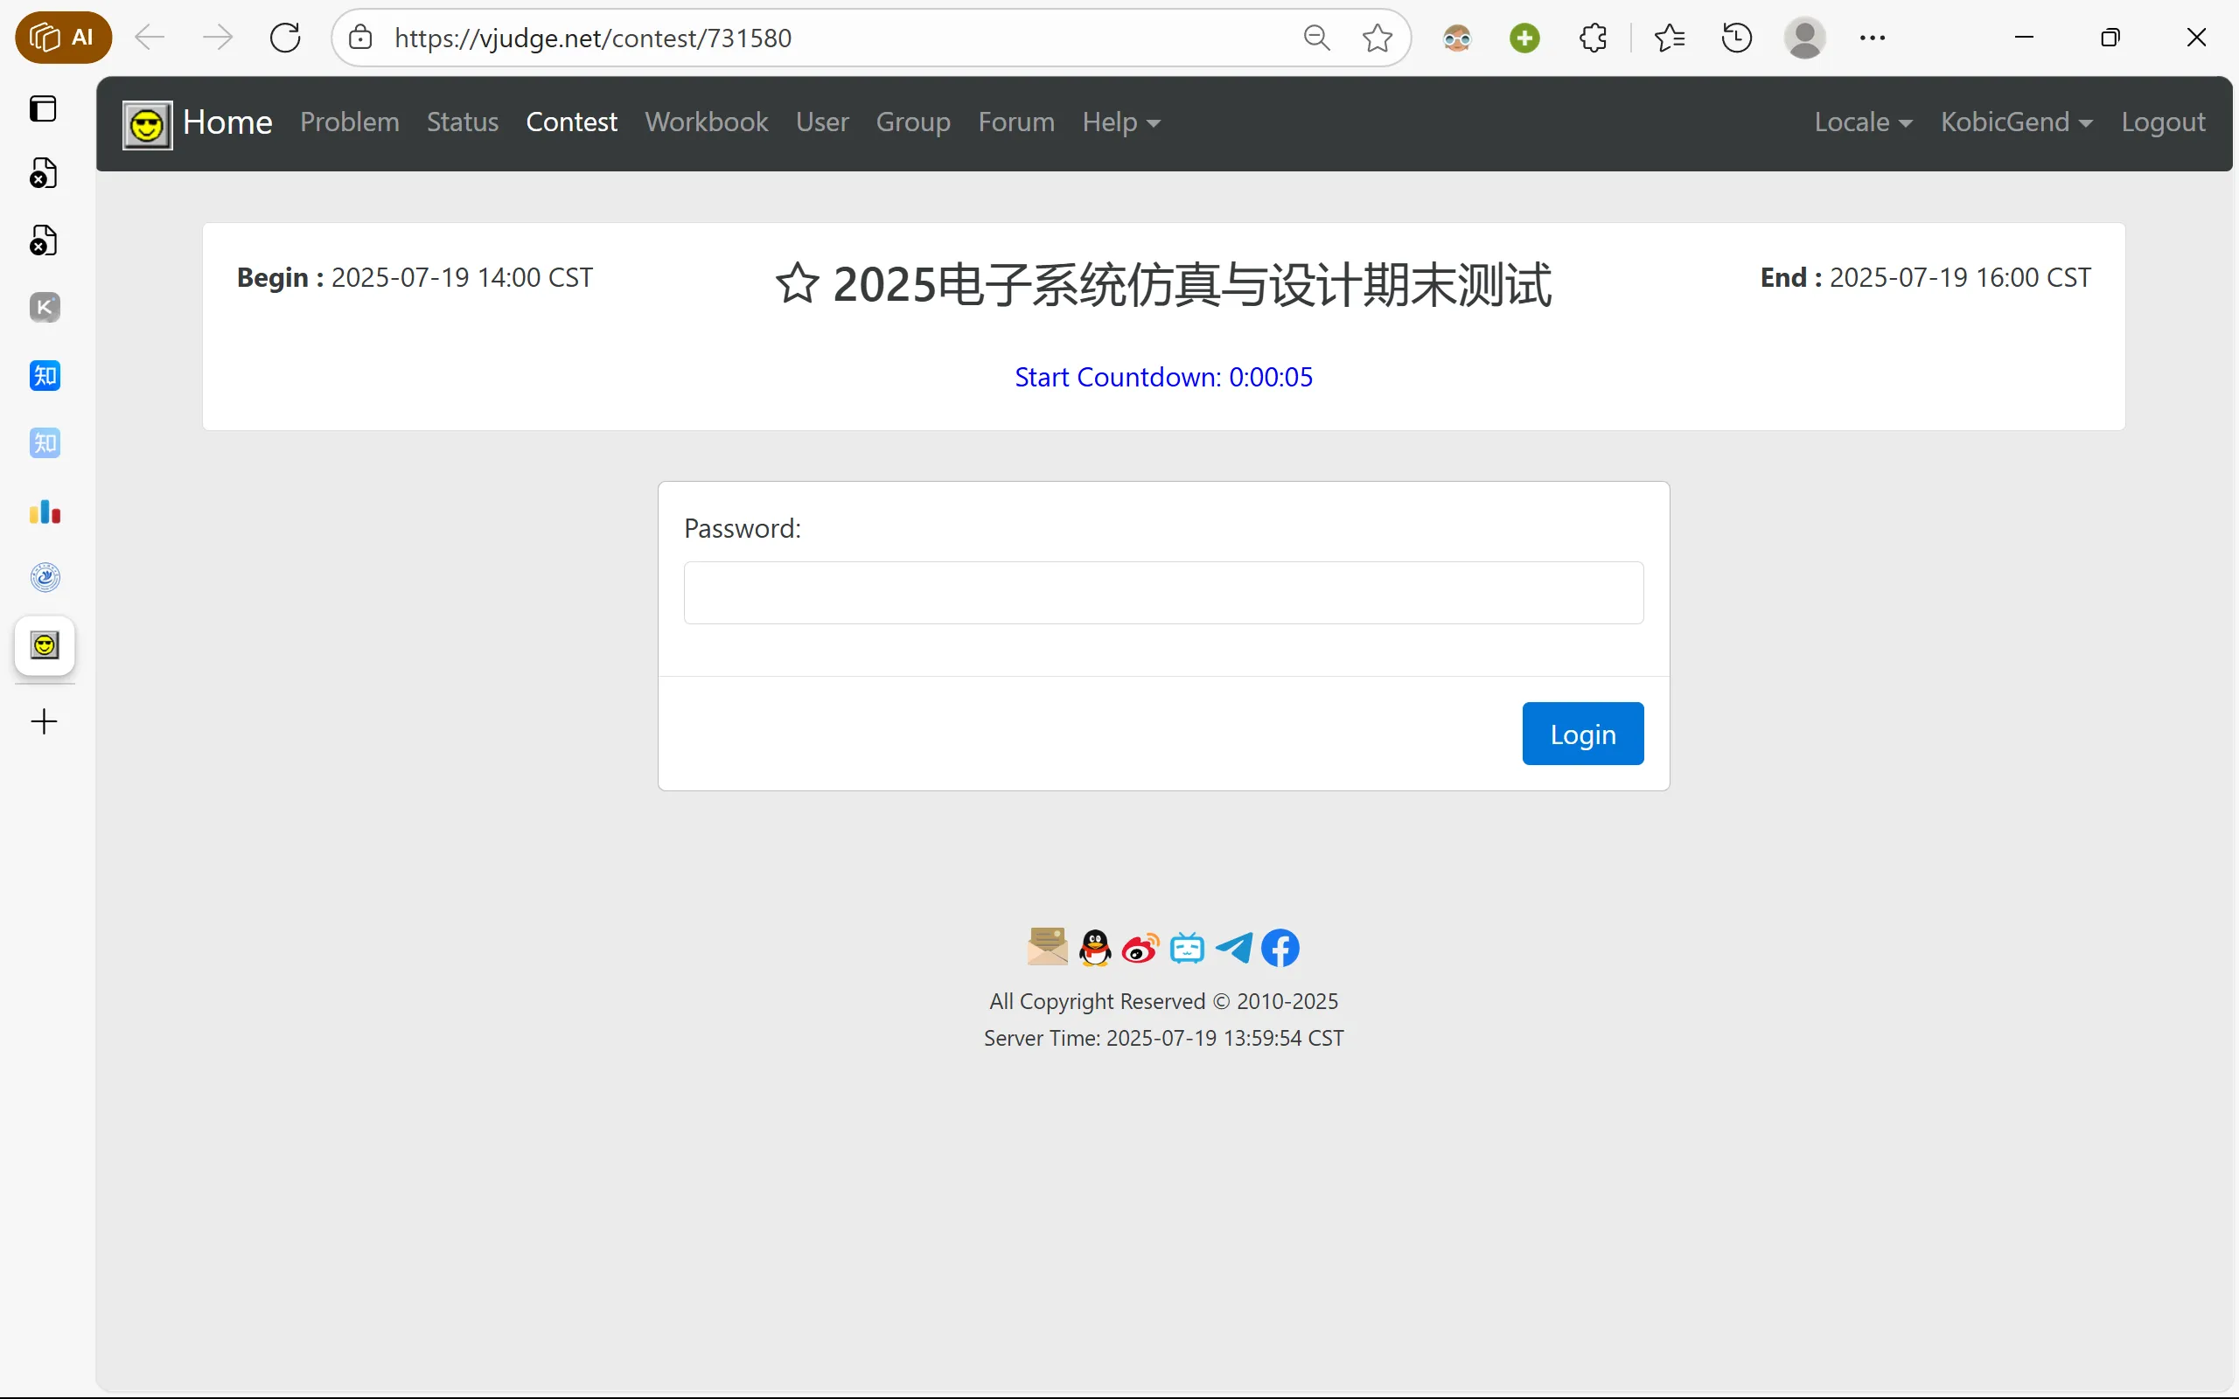Open the VJudge home via smiley logo
2239x1399 pixels.
[145, 123]
